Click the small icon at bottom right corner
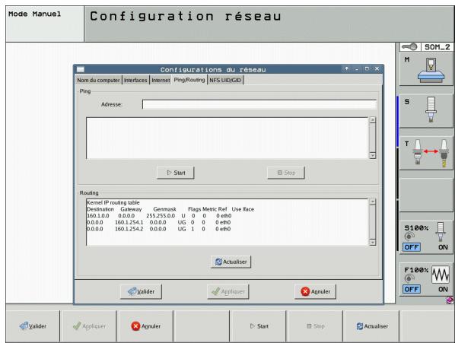The width and height of the screenshot is (455, 343). (x=450, y=300)
